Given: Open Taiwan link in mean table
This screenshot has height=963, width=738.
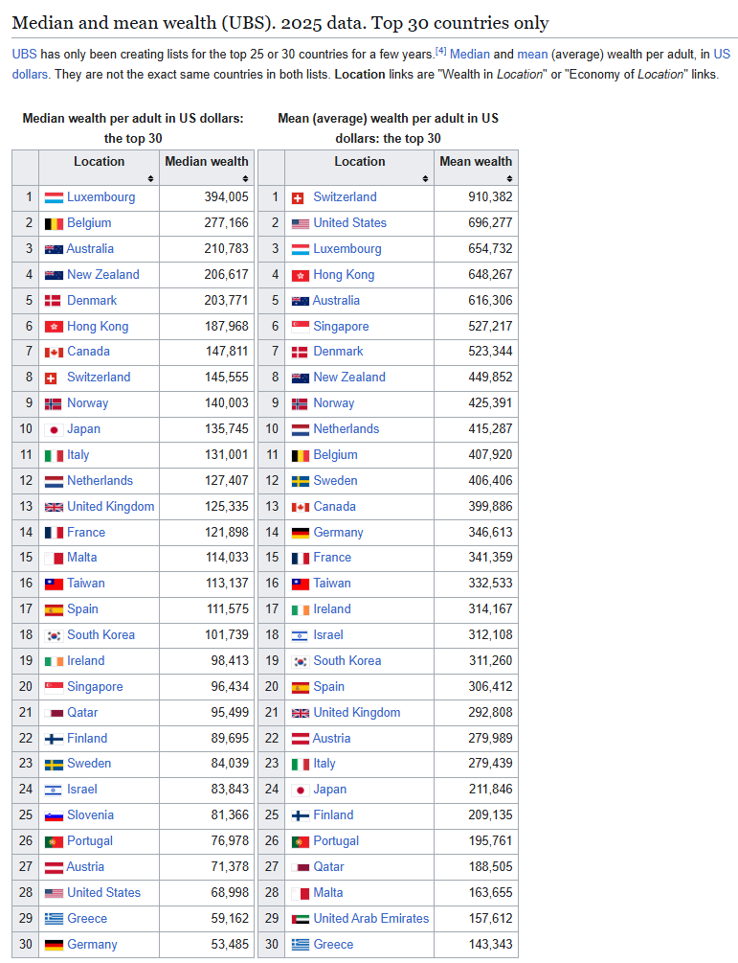Looking at the screenshot, I should point(332,583).
